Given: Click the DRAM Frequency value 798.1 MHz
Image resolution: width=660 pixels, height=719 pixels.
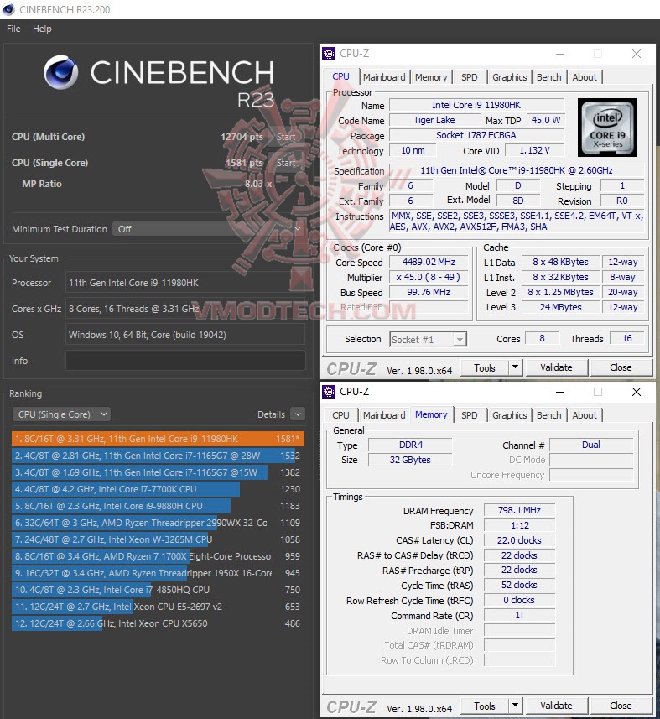Looking at the screenshot, I should point(519,510).
